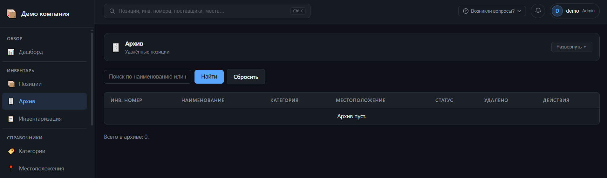Click the Ctrl K shortcut badge

point(298,11)
